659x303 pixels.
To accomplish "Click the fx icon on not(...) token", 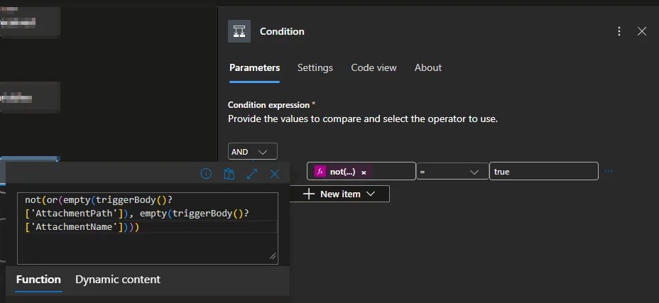I will [x=320, y=172].
